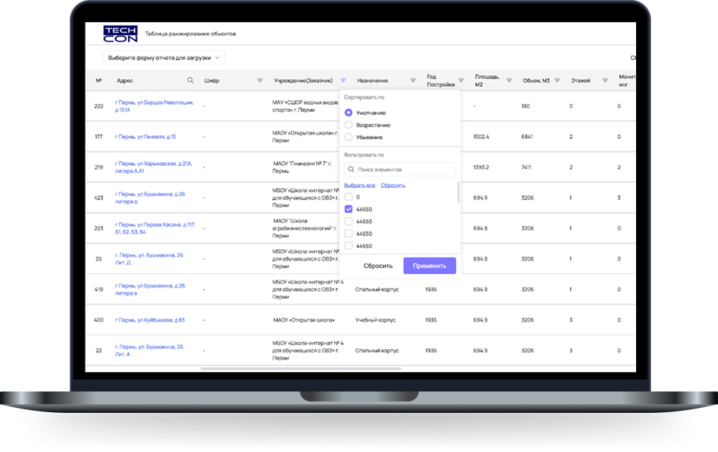The image size is (718, 452).
Task: Expand the Выберите форму отчета для загрузки dropdown
Action: (164, 58)
